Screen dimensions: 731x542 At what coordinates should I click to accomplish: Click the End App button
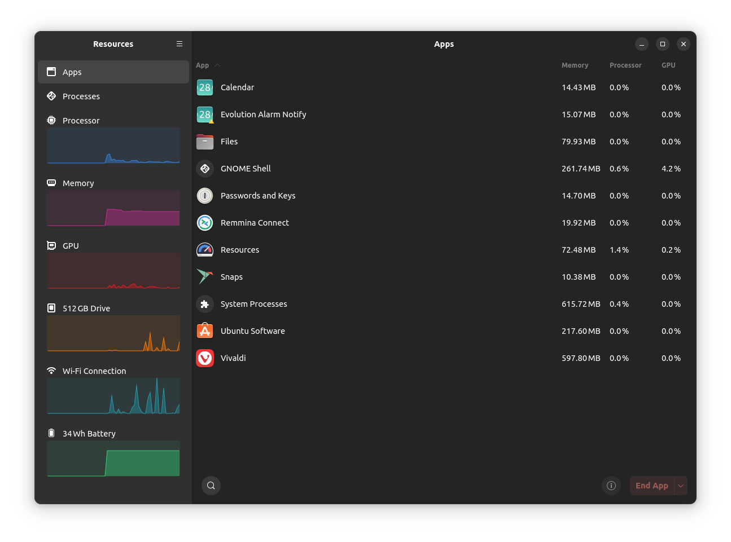tap(652, 485)
